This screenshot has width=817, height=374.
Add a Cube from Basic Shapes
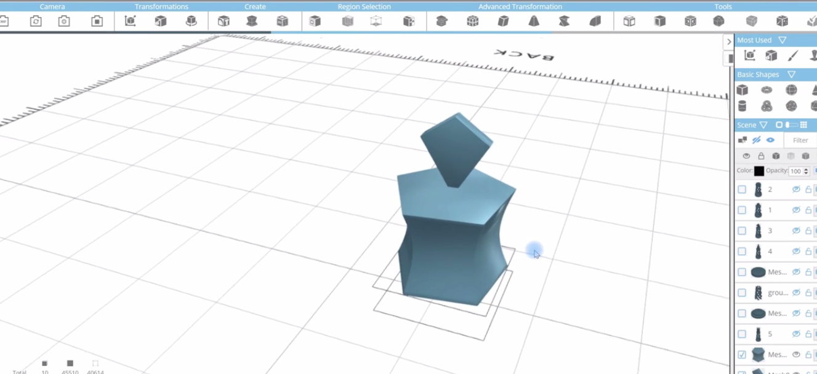tap(743, 90)
